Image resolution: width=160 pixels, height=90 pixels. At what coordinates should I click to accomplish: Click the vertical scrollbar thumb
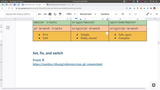click(158, 43)
